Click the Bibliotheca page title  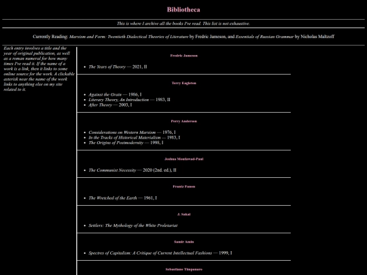point(183,10)
